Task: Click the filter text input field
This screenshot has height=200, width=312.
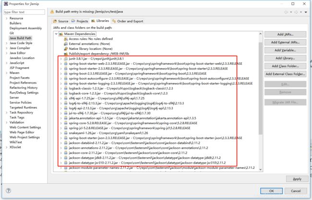Action: (24, 12)
